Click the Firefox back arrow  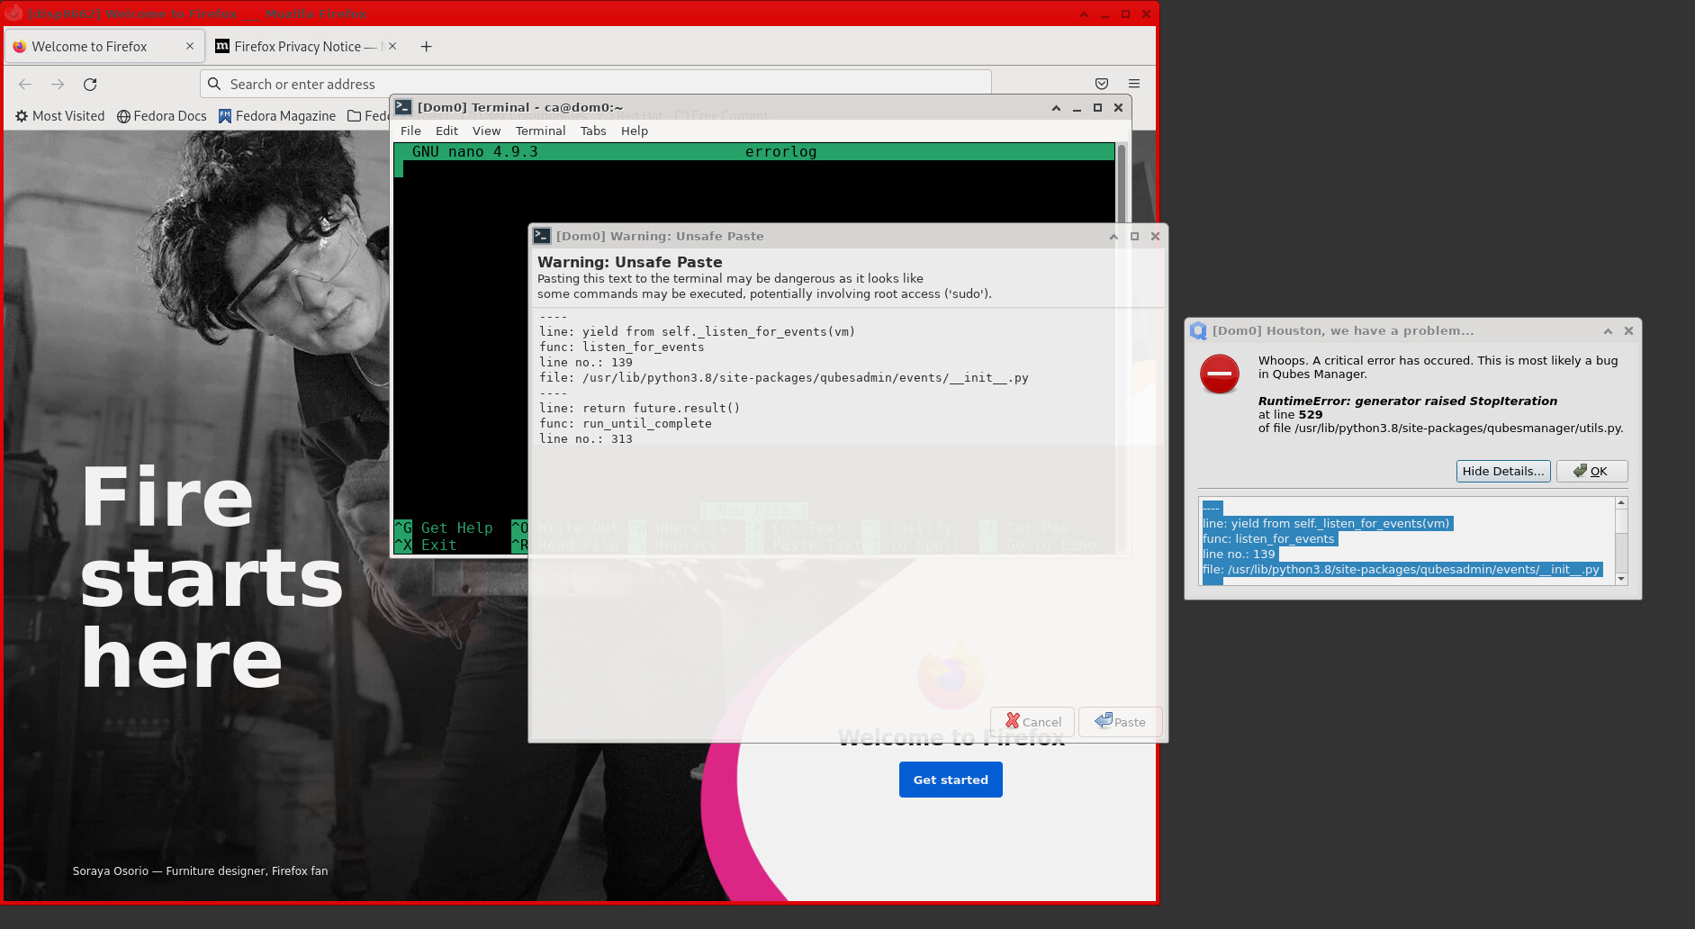pyautogui.click(x=25, y=84)
